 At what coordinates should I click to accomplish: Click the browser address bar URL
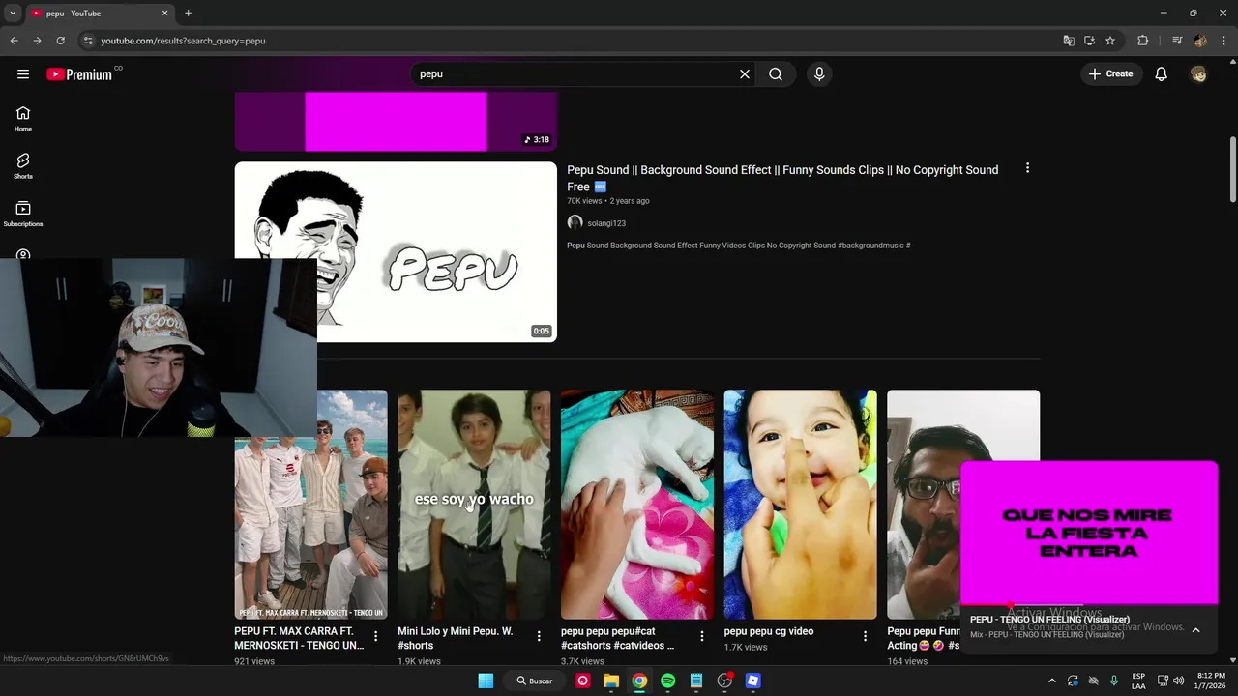coord(183,41)
